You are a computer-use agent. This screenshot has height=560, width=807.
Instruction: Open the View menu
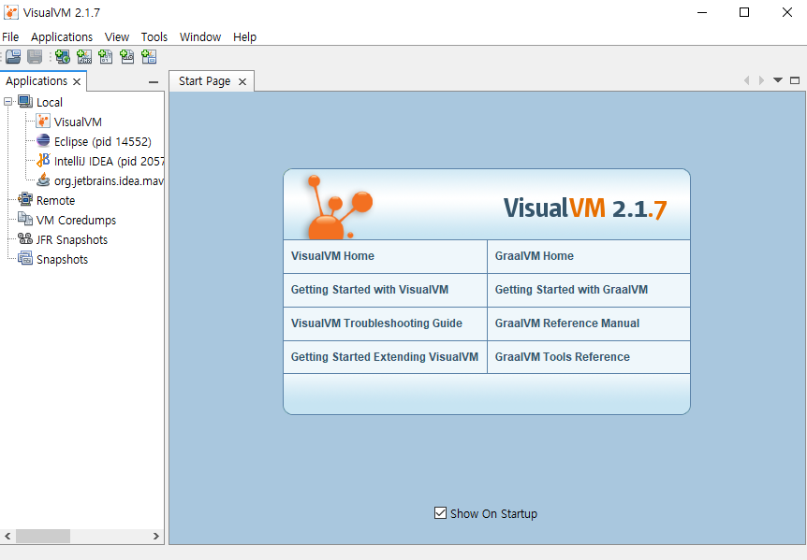point(117,37)
